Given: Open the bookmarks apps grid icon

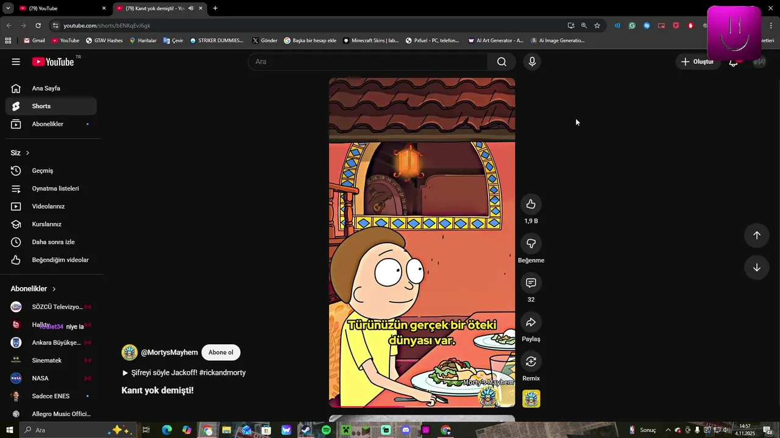Looking at the screenshot, I should (8, 41).
